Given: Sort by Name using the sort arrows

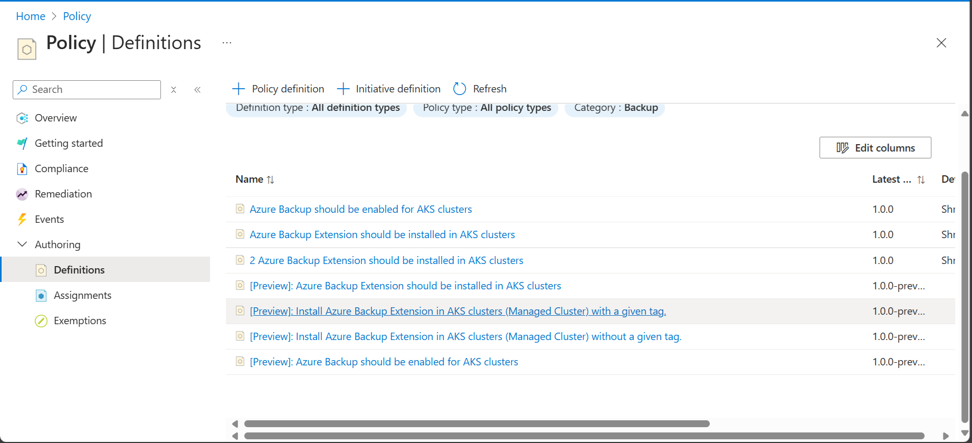Looking at the screenshot, I should (271, 180).
